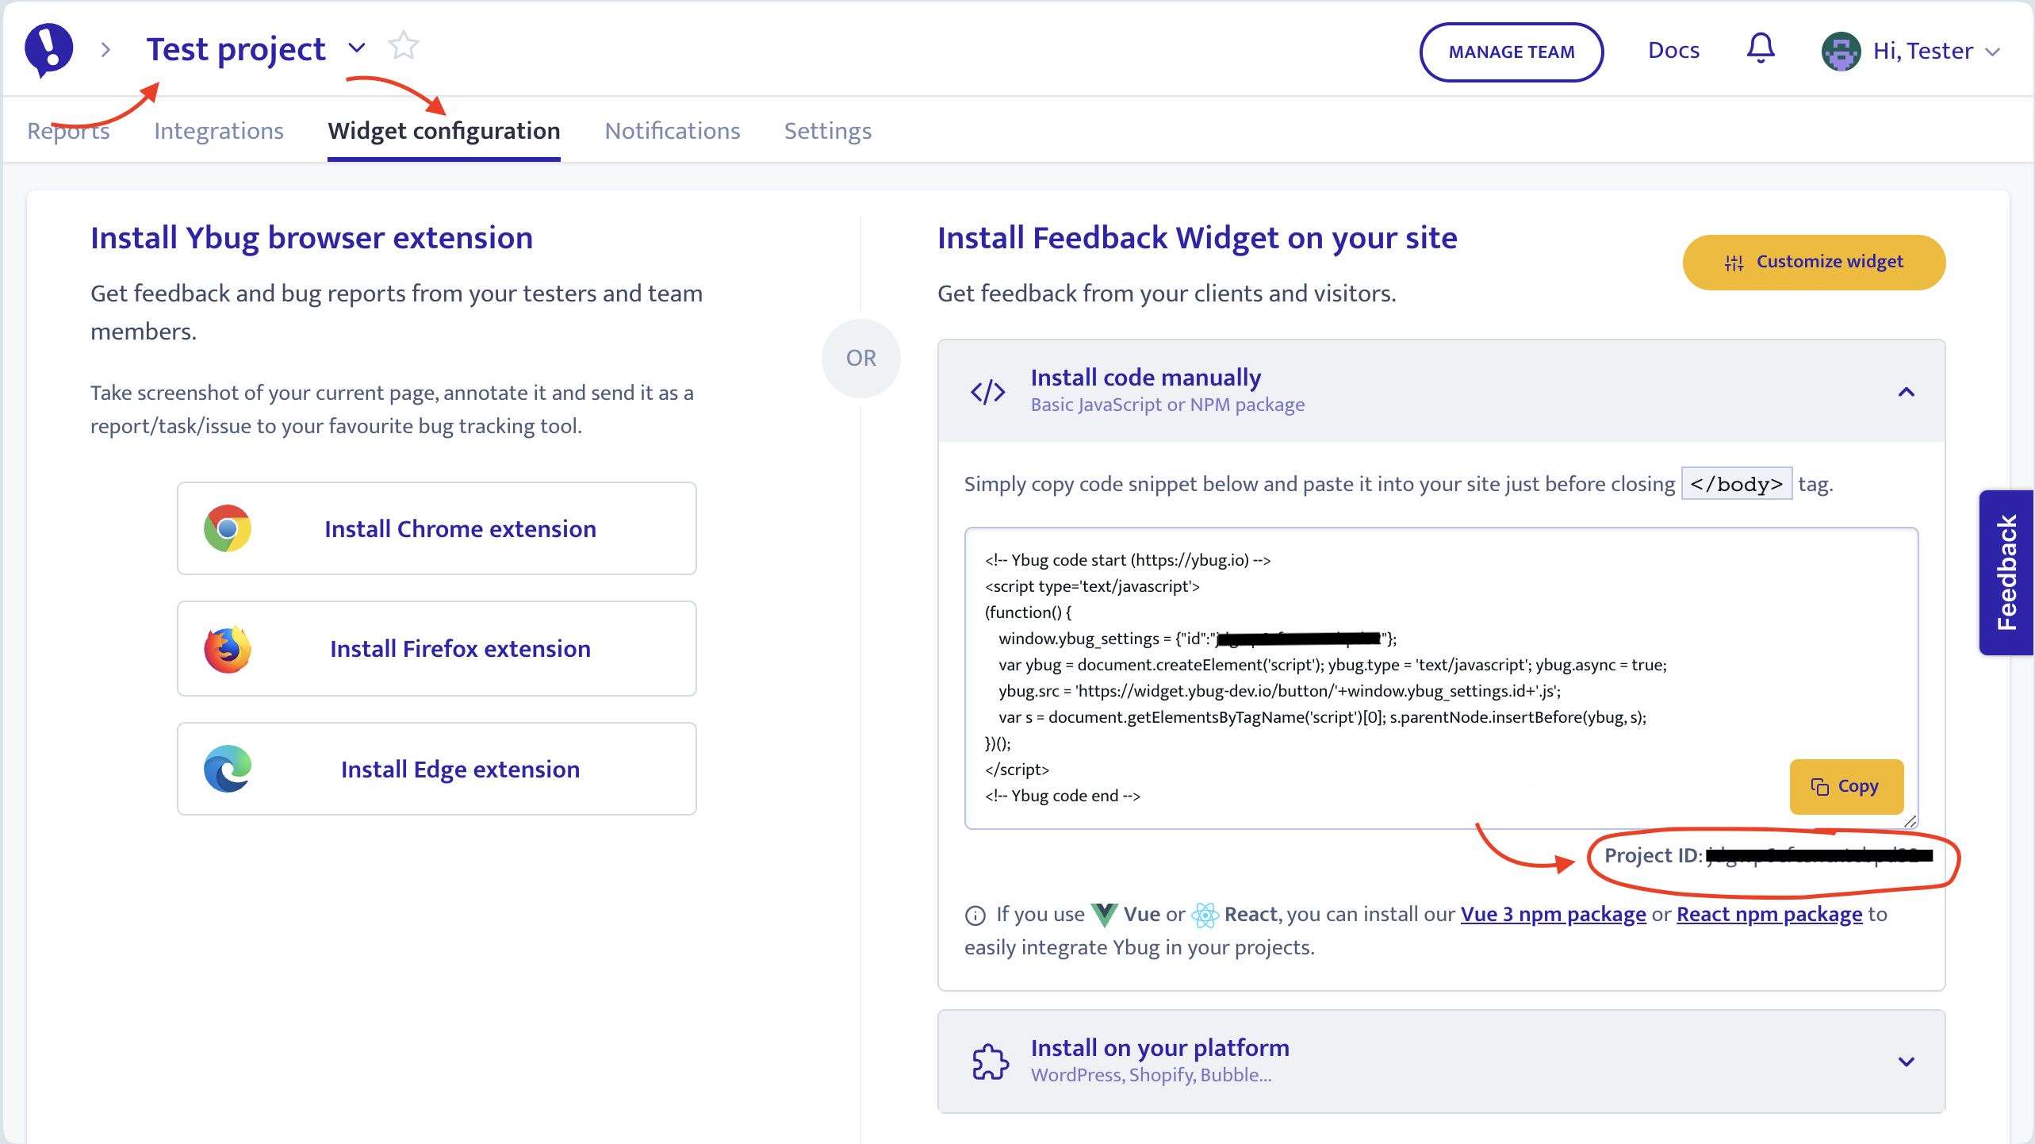Switch to the Integrations tab

pyautogui.click(x=219, y=131)
